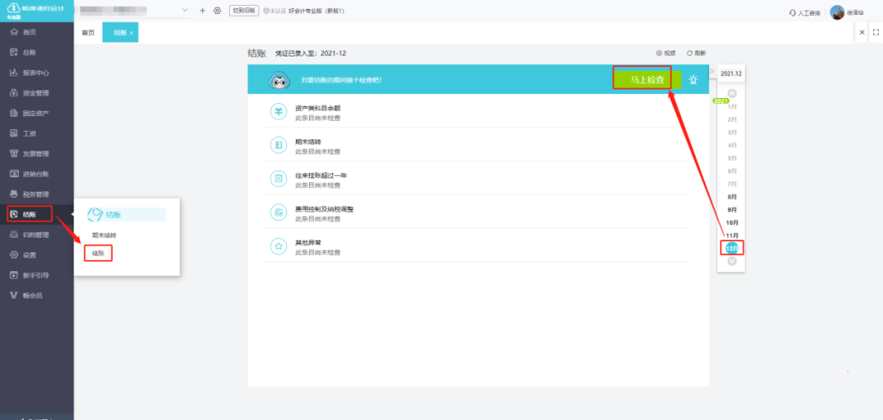Select 4月 in the month timeline
This screenshot has height=420, width=883.
click(732, 145)
